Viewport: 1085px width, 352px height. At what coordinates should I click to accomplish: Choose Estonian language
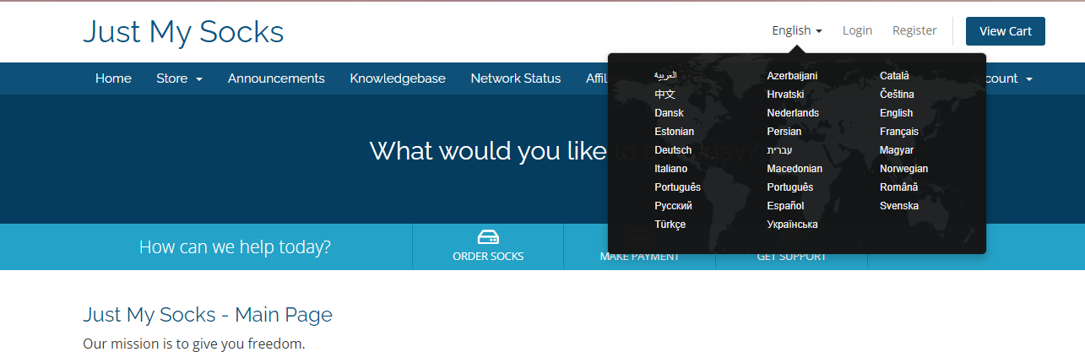point(674,132)
